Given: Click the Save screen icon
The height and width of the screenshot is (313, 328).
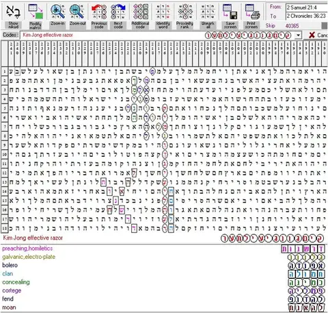Looking at the screenshot, I should [230, 12].
